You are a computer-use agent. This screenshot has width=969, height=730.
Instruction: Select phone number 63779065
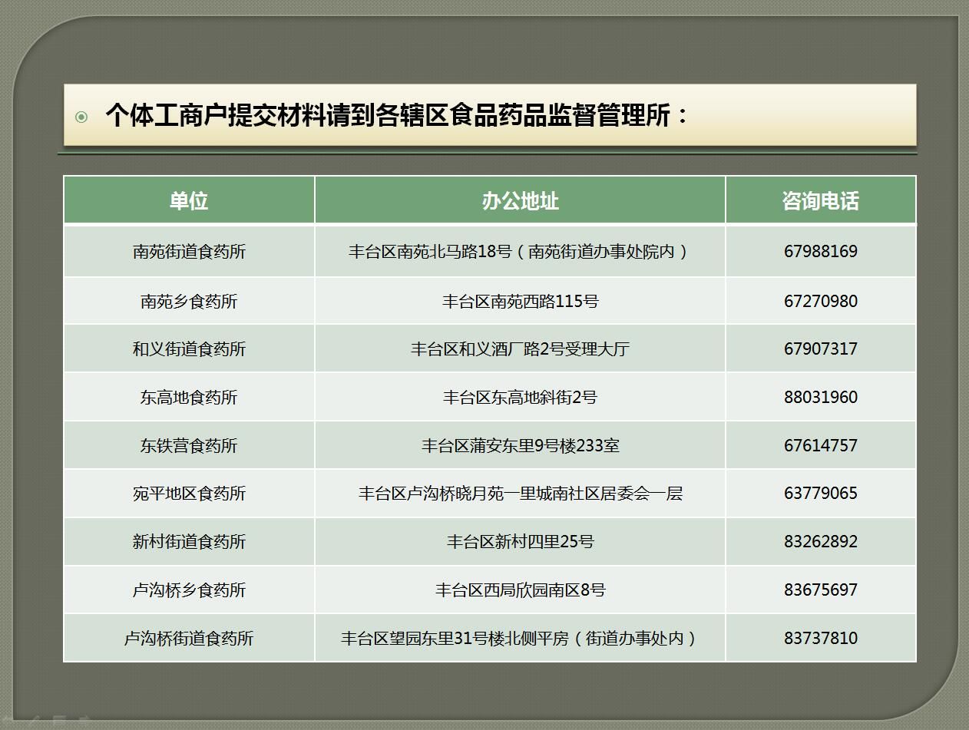pyautogui.click(x=821, y=493)
